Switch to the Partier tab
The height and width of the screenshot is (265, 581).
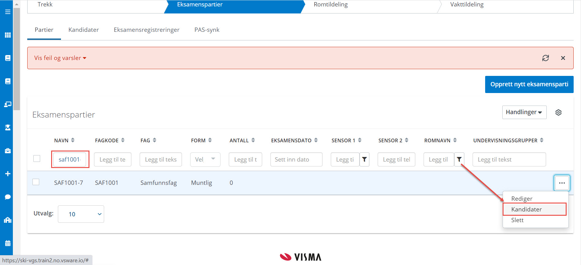[44, 30]
